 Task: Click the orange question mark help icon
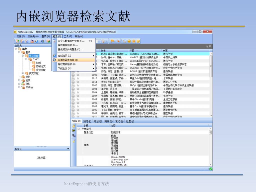129,41
